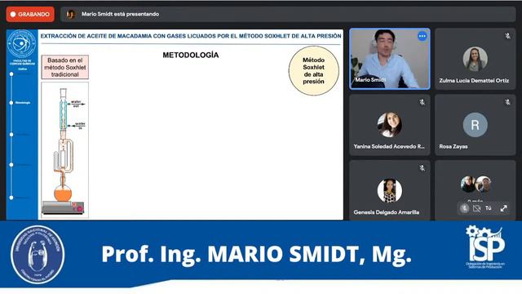
Task: Click the university seal in lower banner
Action: point(38,255)
